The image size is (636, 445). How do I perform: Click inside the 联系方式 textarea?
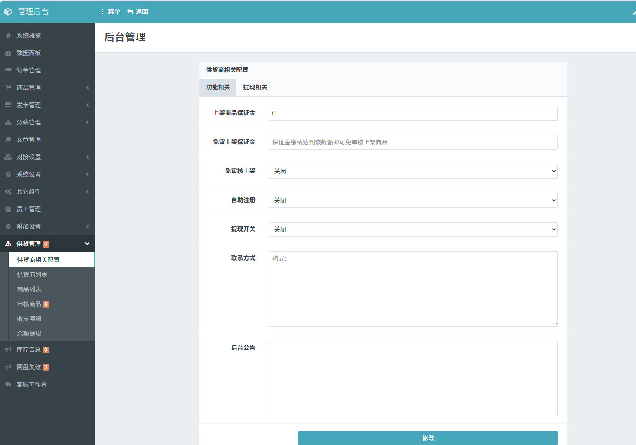[x=413, y=289]
